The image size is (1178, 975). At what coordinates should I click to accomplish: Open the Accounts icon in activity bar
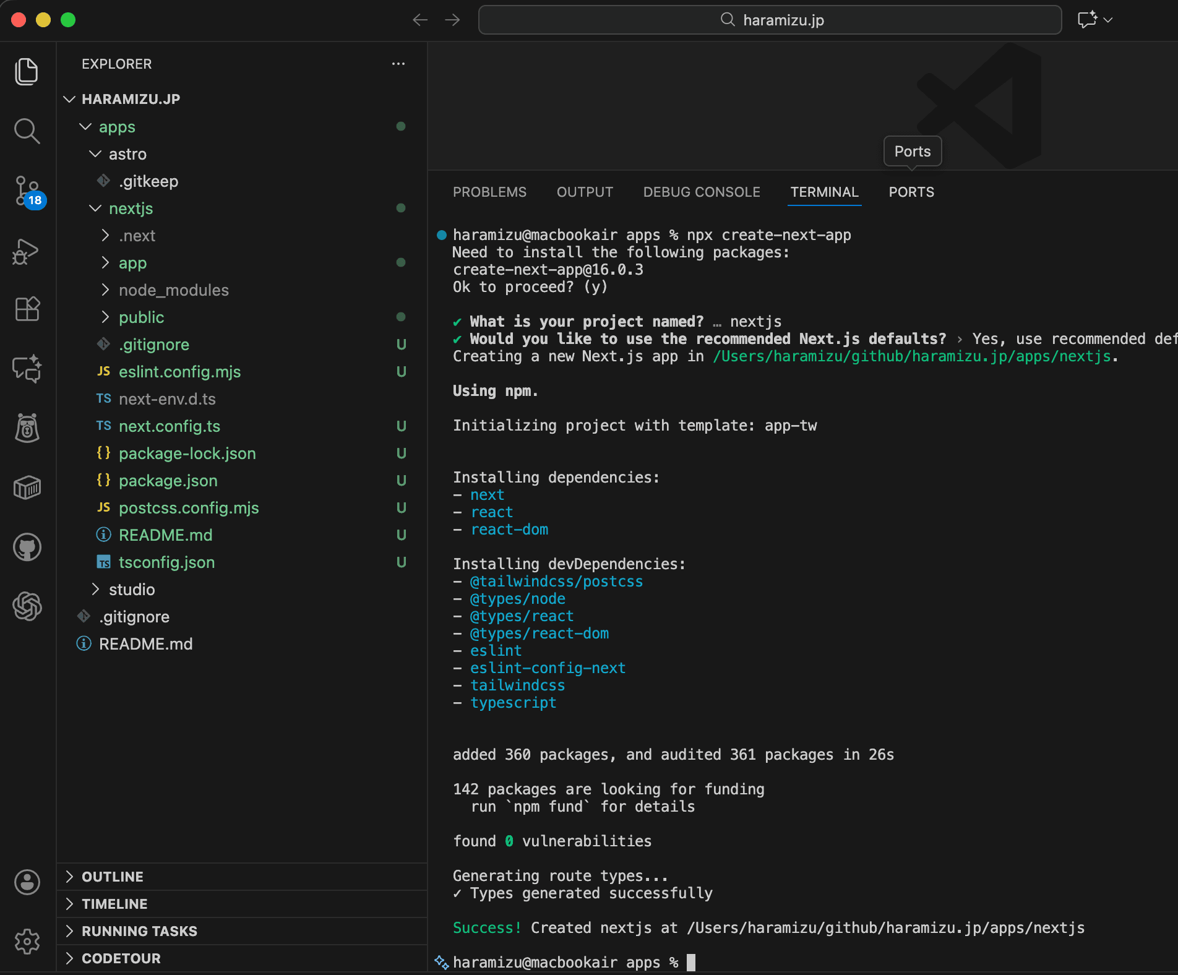click(27, 882)
